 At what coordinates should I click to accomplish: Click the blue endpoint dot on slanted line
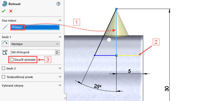tap(94, 55)
